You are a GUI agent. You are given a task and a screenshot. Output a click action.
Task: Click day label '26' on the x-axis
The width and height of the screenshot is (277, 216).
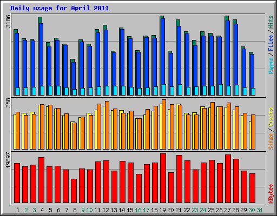[219, 210]
